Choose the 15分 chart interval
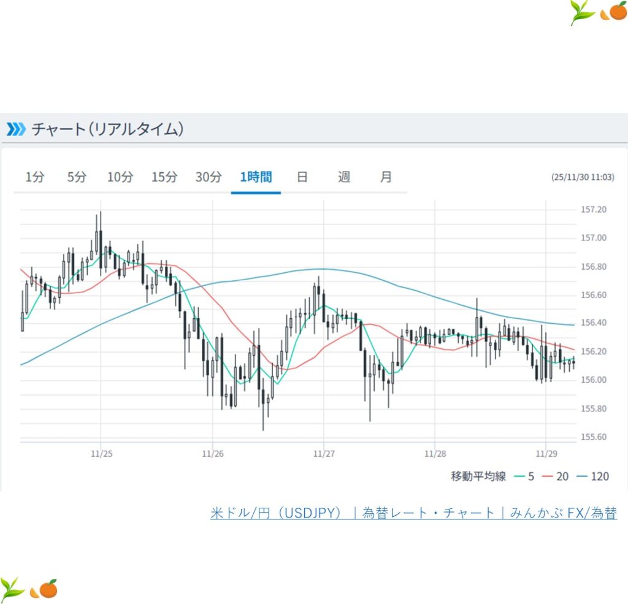 (164, 177)
